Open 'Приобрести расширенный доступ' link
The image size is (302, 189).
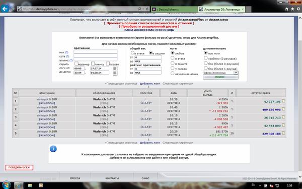point(149,26)
